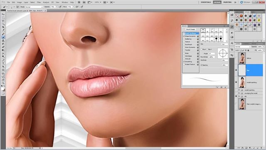
Task: Expand the BG layer group
Action: 239,96
